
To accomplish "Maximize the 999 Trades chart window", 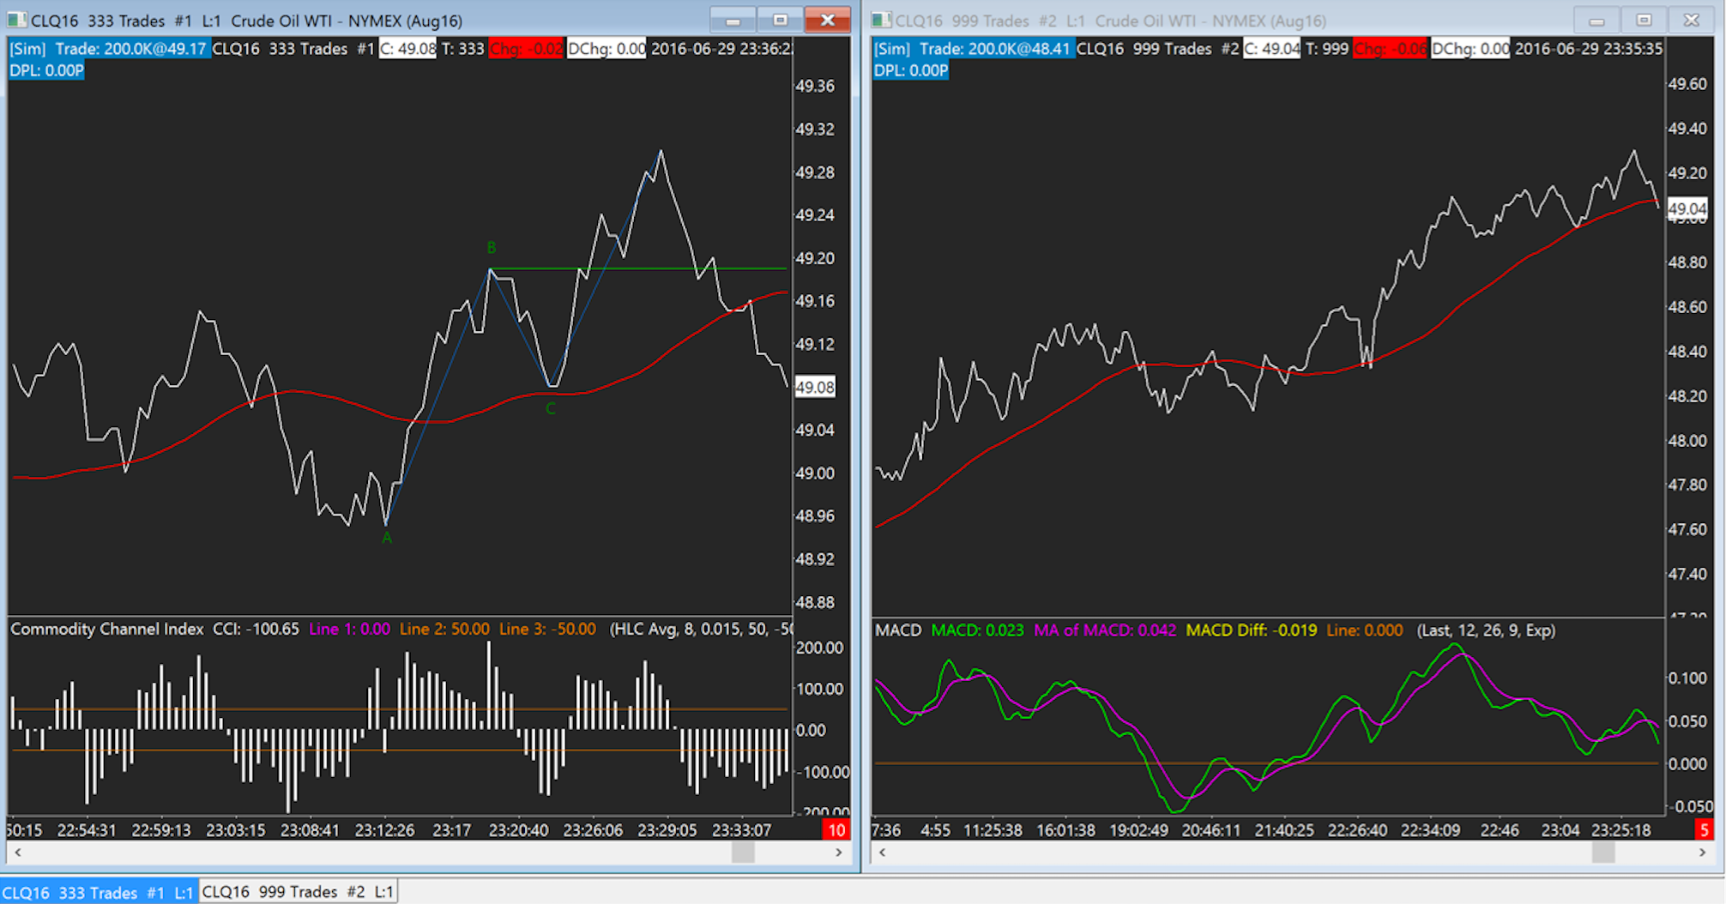I will (1644, 20).
